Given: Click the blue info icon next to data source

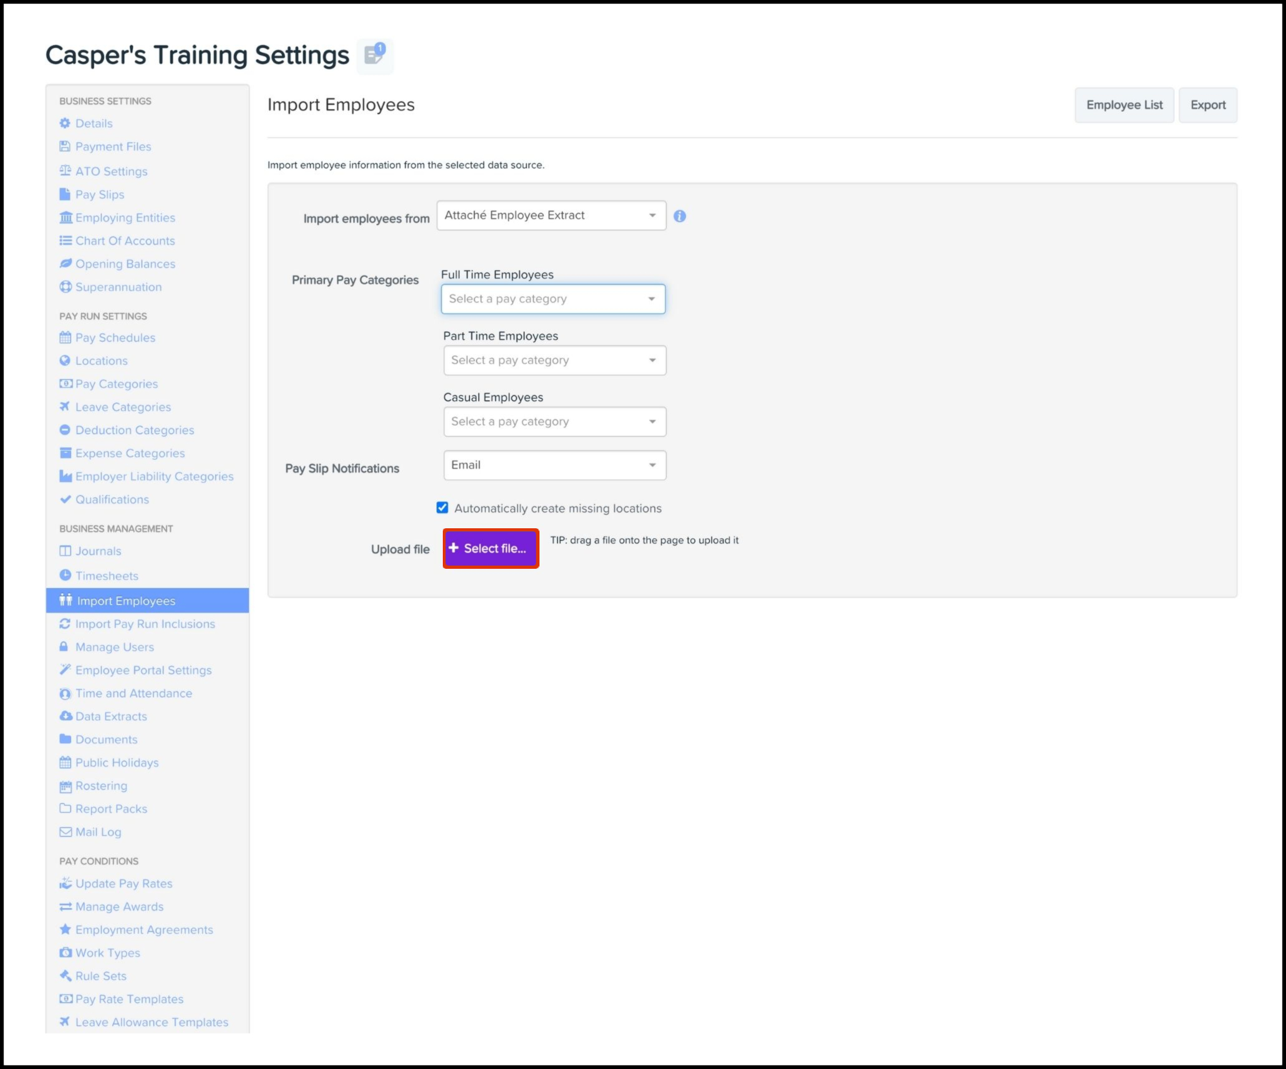Looking at the screenshot, I should point(680,216).
